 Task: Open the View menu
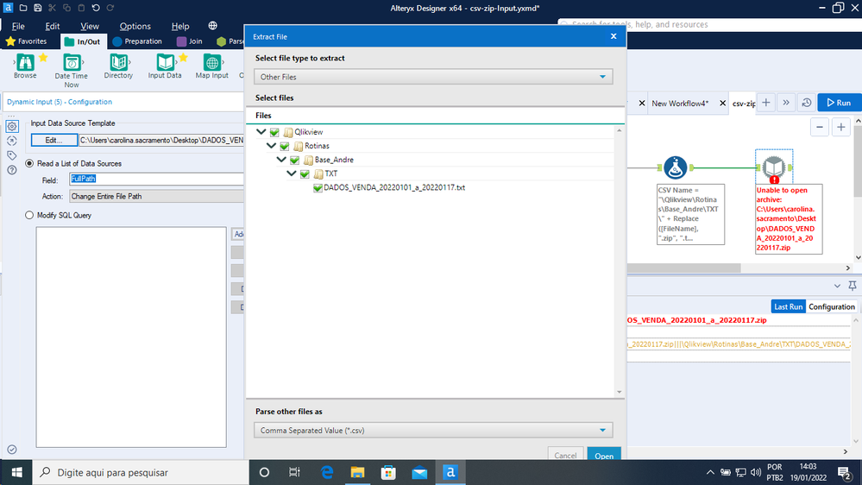90,26
